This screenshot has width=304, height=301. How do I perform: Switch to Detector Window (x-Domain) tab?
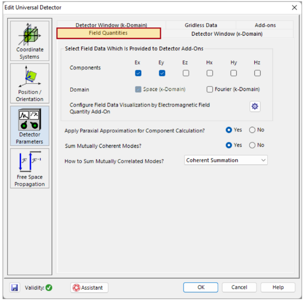coord(227,34)
